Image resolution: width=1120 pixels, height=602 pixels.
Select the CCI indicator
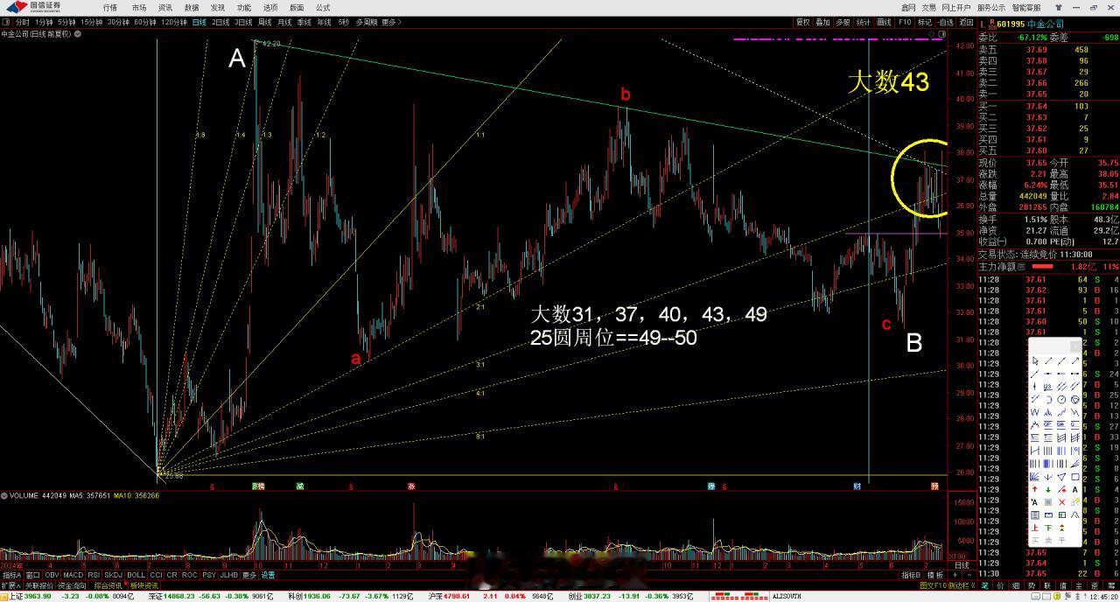(157, 575)
